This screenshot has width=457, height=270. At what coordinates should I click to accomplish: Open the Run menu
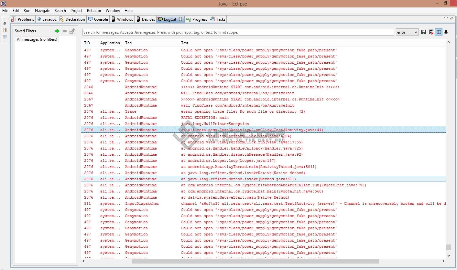click(27, 10)
